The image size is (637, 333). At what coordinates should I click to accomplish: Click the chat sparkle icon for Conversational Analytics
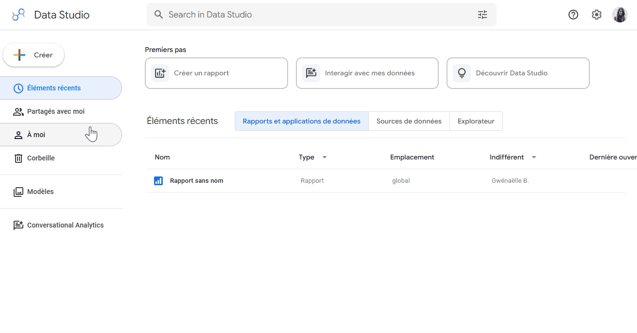18,225
